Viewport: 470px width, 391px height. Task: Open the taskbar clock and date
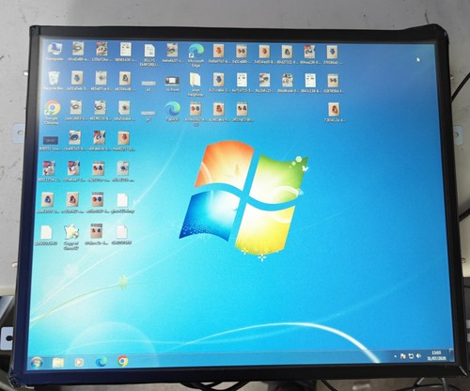[x=436, y=355]
